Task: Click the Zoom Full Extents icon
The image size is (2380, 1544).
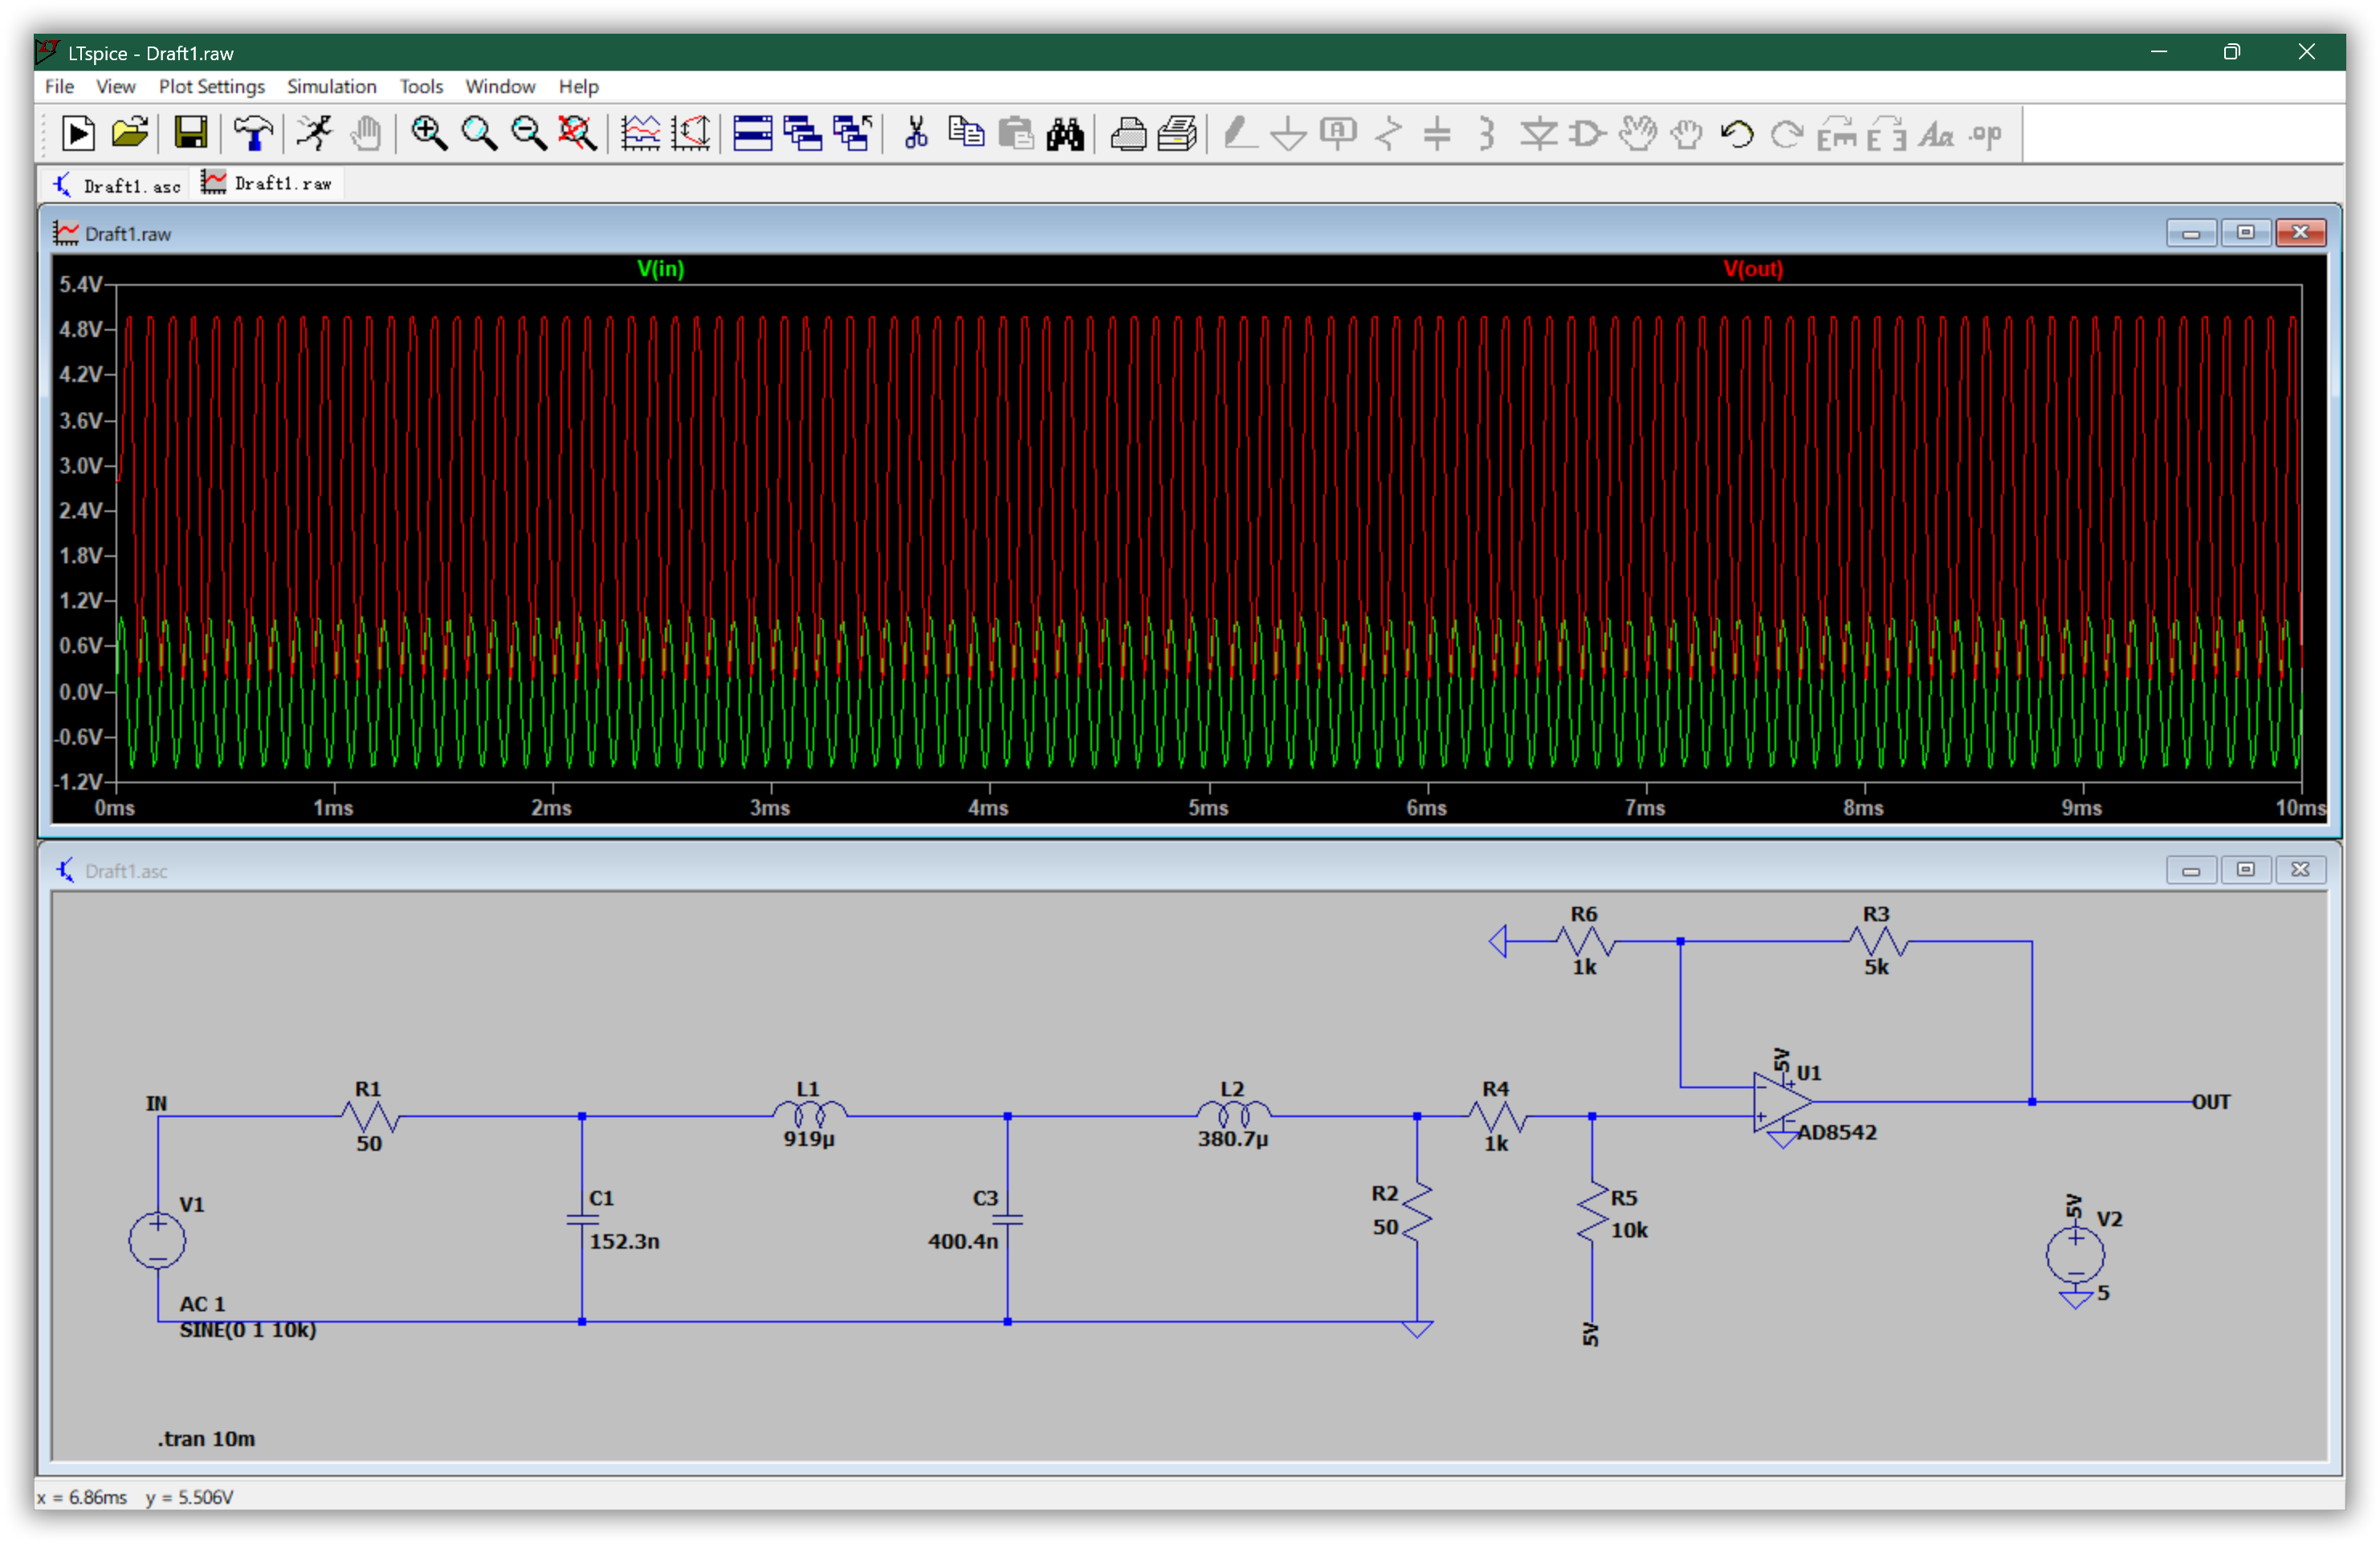Action: point(577,133)
